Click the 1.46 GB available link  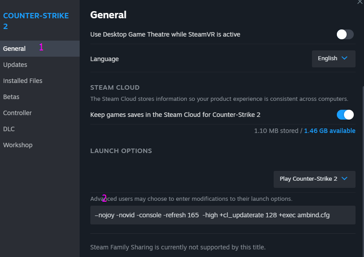[x=329, y=131]
